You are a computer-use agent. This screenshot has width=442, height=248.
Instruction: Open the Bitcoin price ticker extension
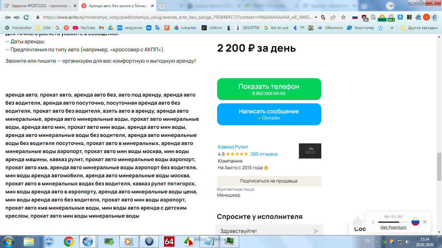tap(382, 17)
